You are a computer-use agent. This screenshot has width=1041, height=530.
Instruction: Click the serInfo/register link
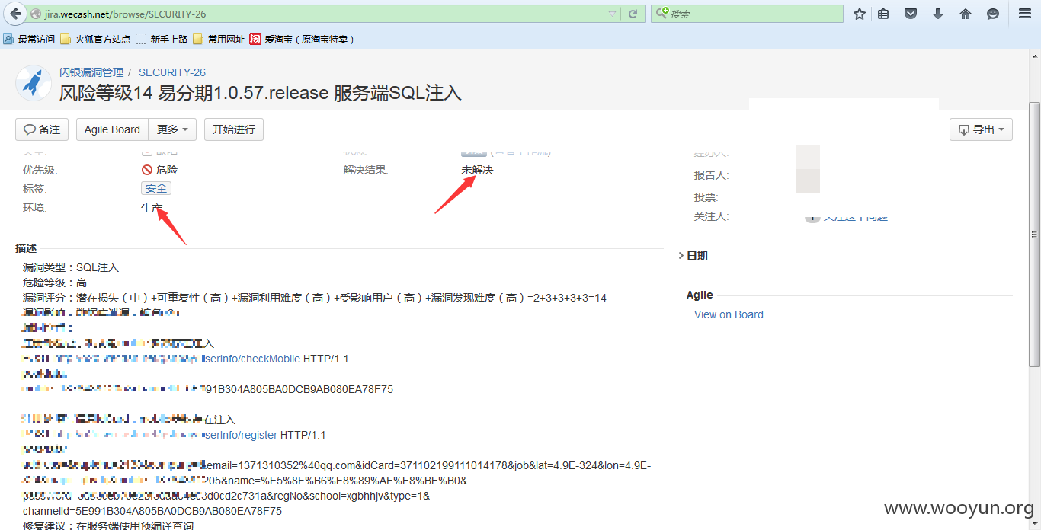(241, 435)
